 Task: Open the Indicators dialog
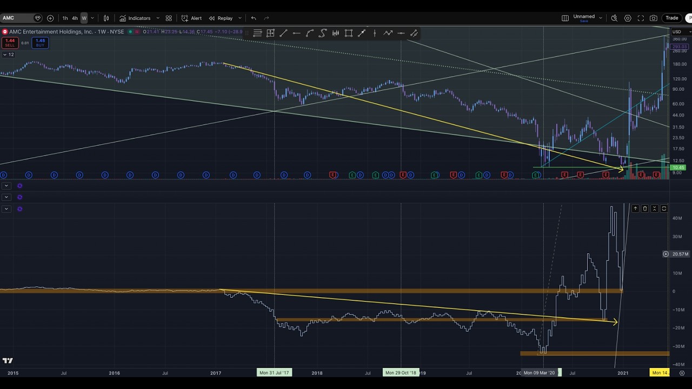135,18
